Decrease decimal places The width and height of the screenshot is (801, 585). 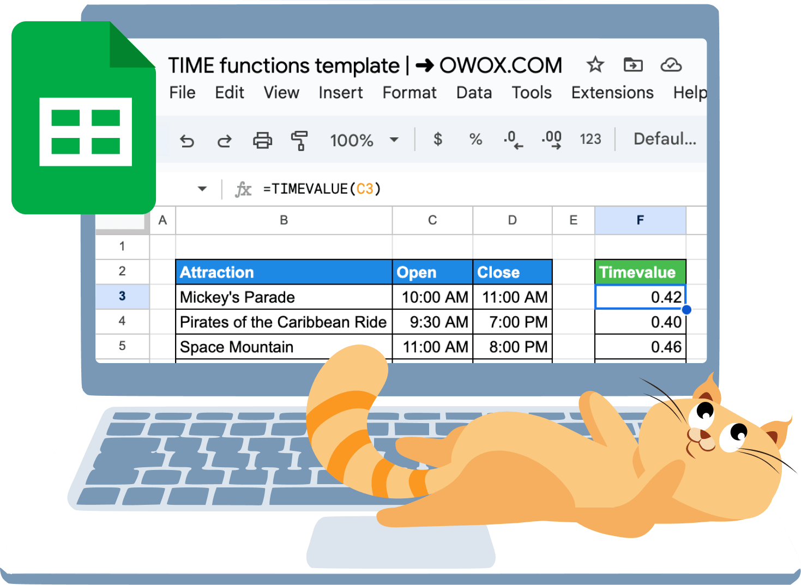pos(513,140)
